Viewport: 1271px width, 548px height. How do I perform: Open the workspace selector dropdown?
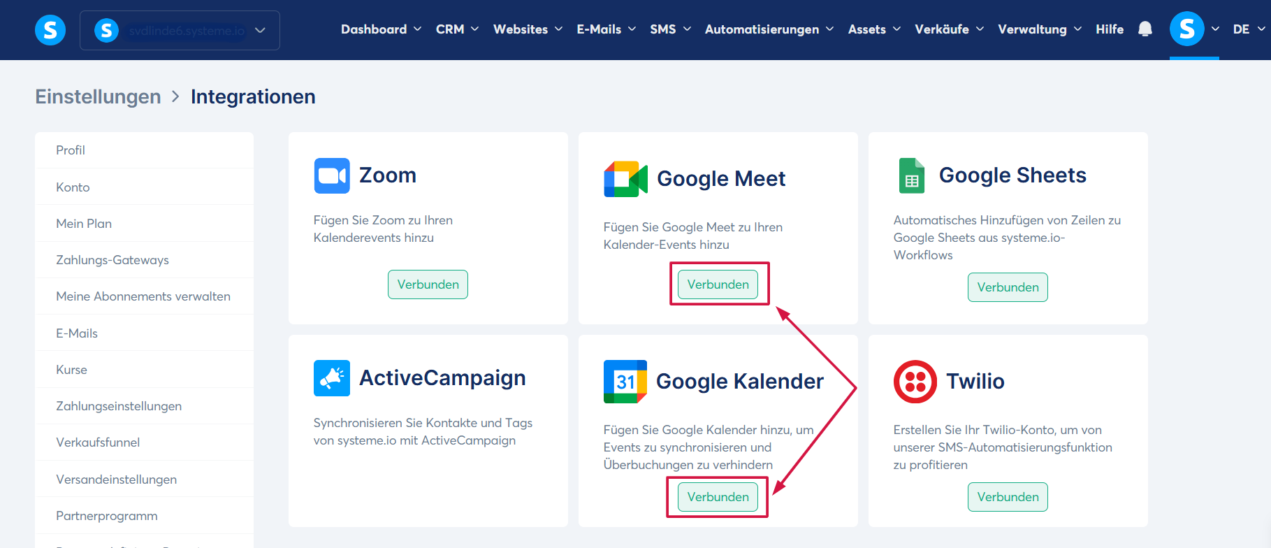[x=180, y=30]
